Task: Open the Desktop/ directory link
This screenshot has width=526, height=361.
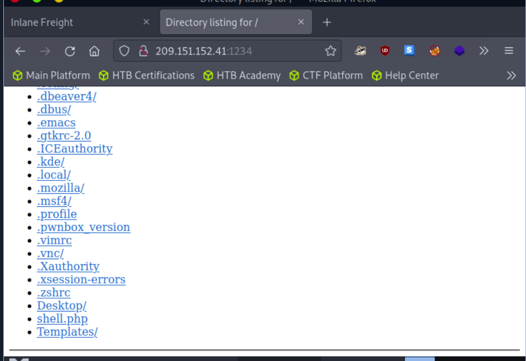Action: click(62, 305)
